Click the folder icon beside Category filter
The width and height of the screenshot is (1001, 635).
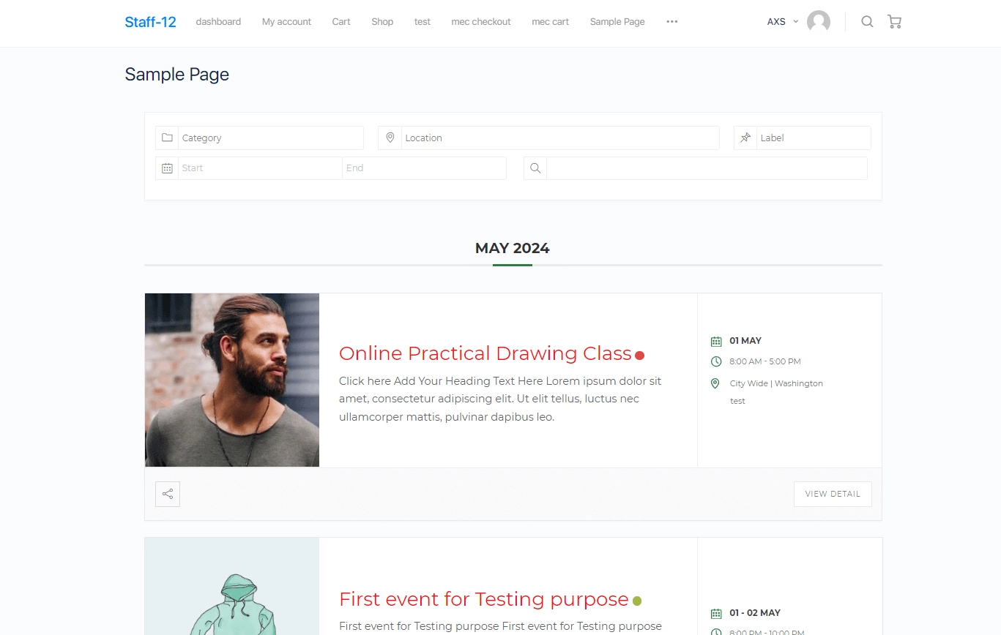(x=167, y=138)
